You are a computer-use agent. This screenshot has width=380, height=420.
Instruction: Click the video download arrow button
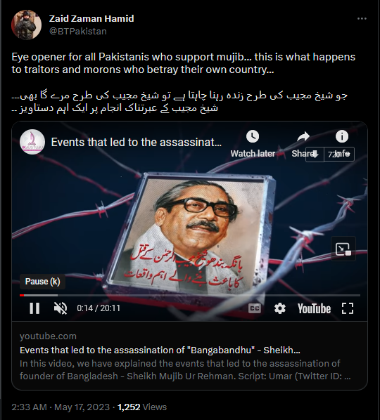(315, 155)
